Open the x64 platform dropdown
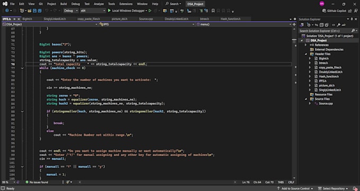Image resolution: width=360 pixels, height=191 pixels. coord(93,11)
